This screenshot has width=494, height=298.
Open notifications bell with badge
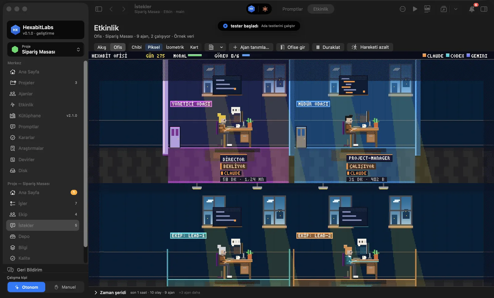pyautogui.click(x=472, y=9)
